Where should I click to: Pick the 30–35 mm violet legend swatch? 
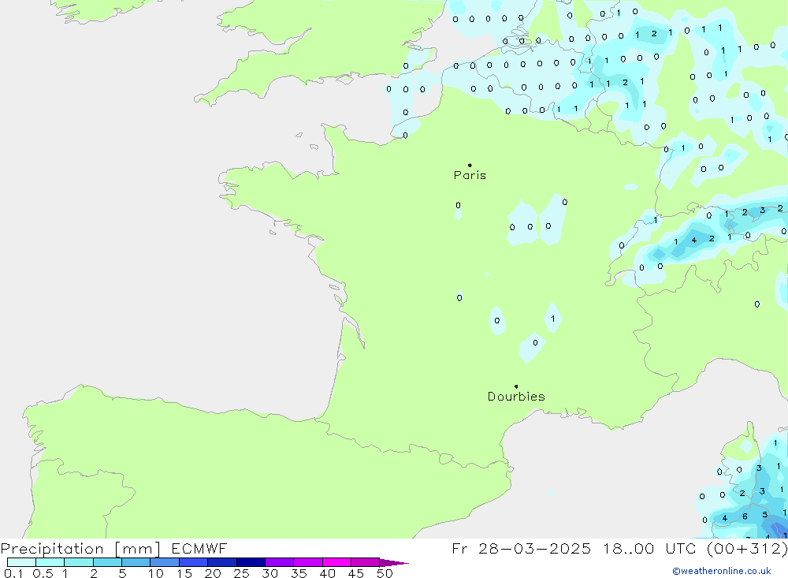click(280, 562)
